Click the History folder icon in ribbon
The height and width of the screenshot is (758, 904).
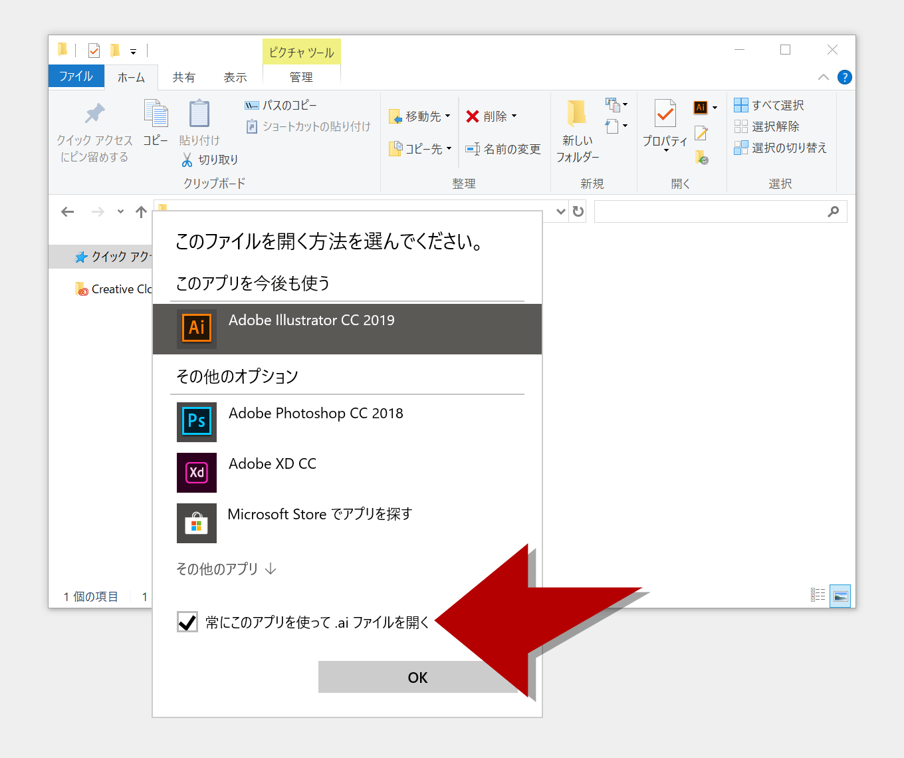click(702, 158)
